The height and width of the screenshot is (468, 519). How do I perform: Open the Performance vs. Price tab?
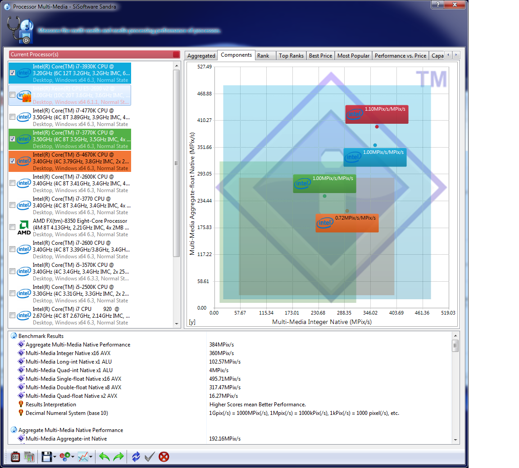(401, 55)
